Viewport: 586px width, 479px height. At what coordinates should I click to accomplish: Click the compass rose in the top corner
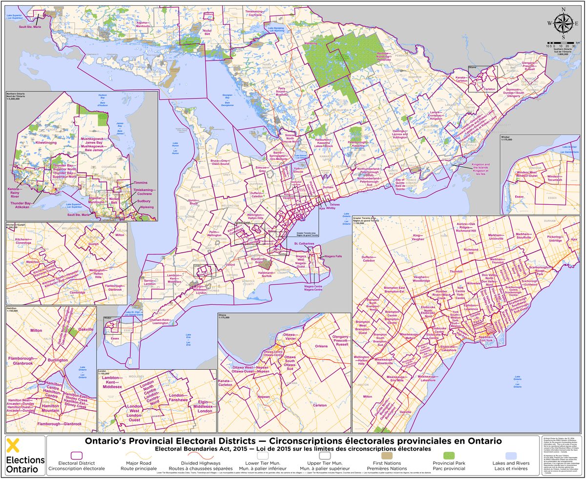563,22
